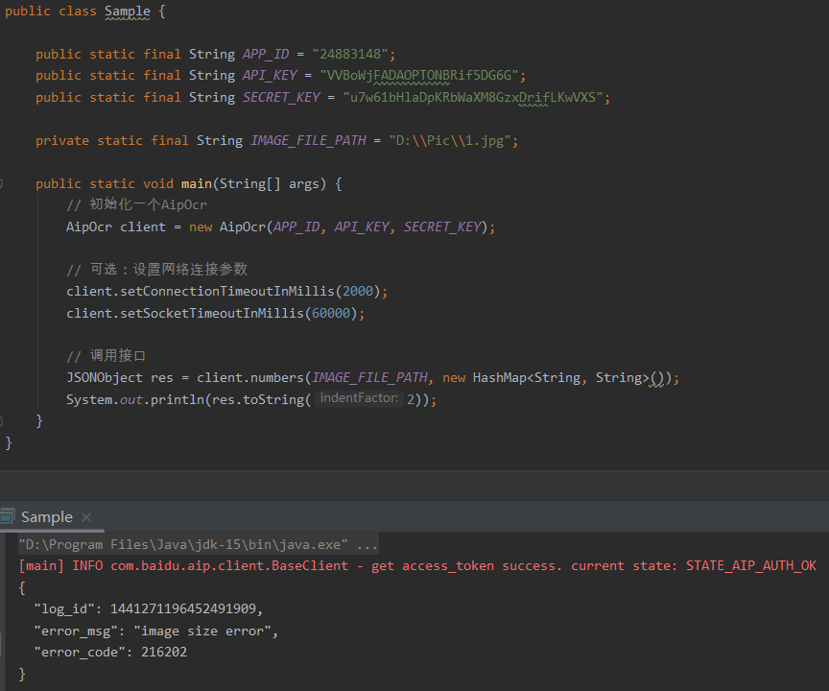Close the Sample run tab
The width and height of the screenshot is (829, 691).
(86, 517)
